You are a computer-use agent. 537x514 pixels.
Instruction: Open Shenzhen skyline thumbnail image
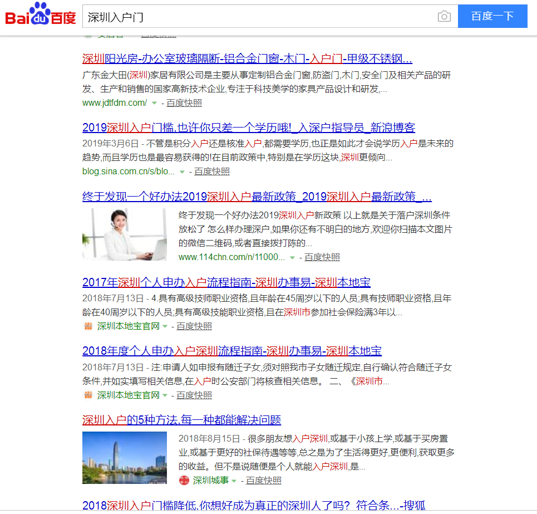[x=124, y=458]
